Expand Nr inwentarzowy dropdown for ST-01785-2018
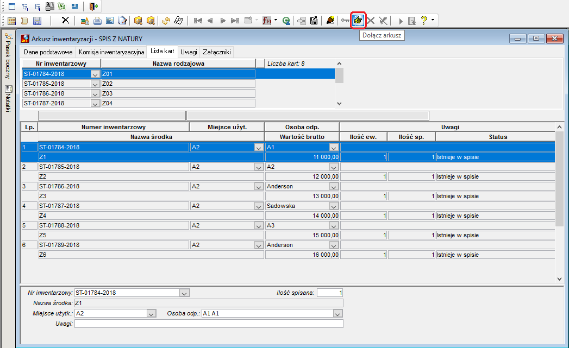The width and height of the screenshot is (569, 348). point(95,84)
